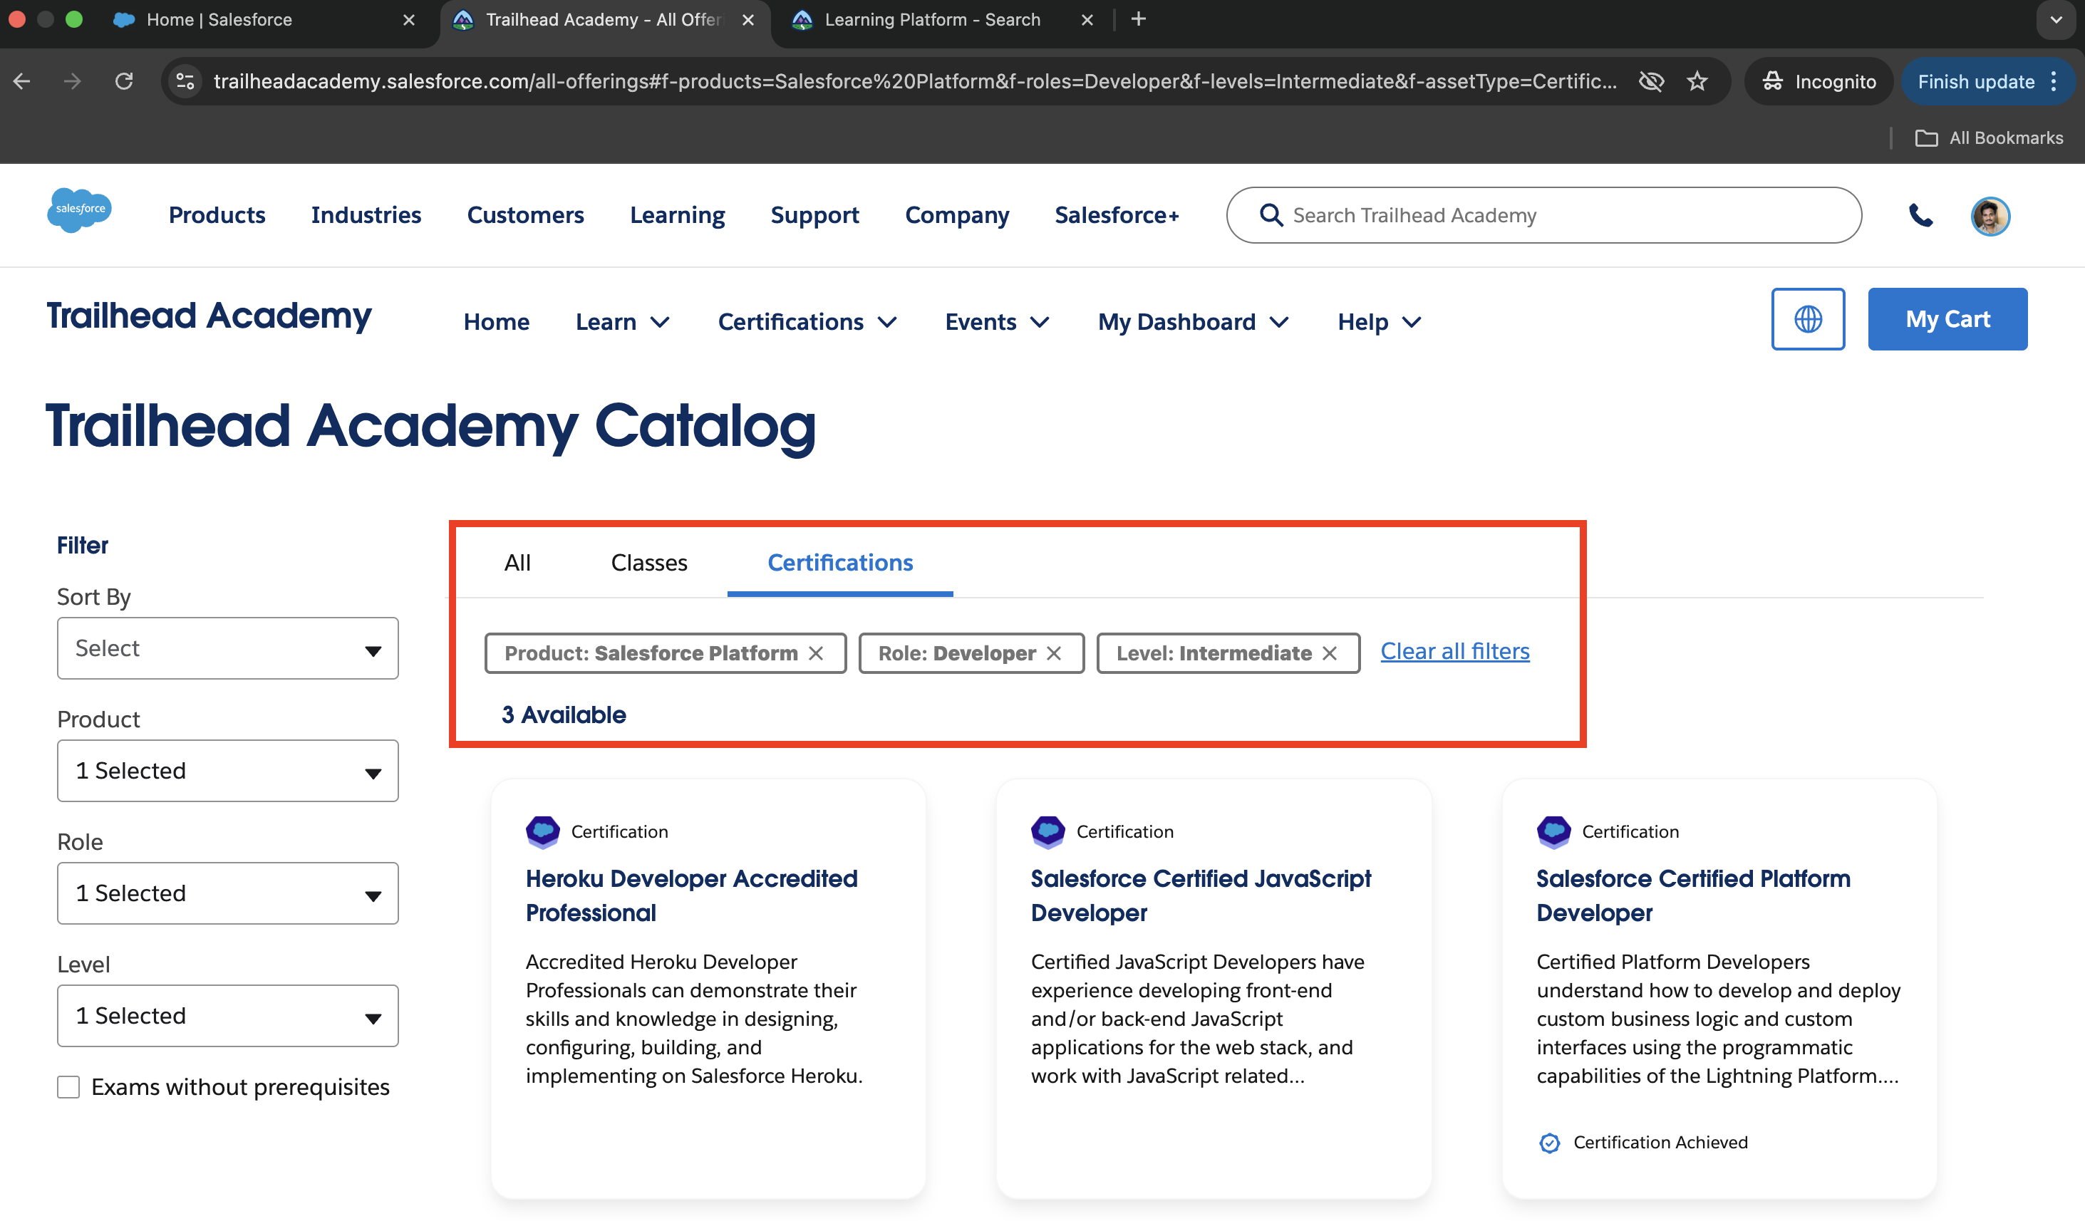Viewport: 2085px width, 1221px height.
Task: Open the Level filter dropdown
Action: (227, 1016)
